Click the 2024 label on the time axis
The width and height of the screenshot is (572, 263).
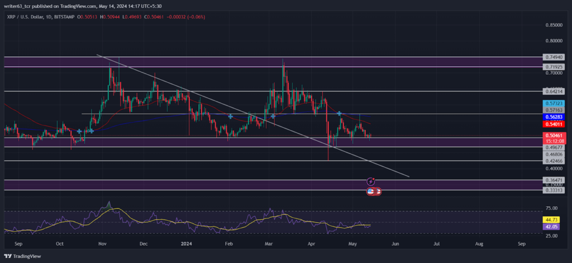(187, 243)
